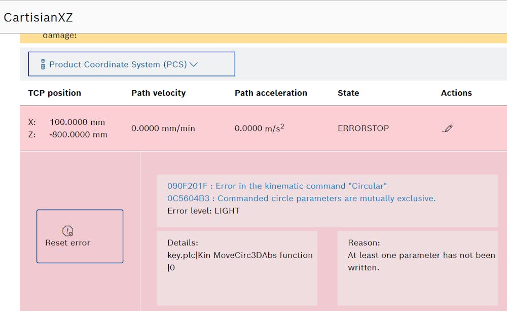Click the X position value 100.0000 mm
Viewport: 507px width, 311px height.
click(77, 122)
